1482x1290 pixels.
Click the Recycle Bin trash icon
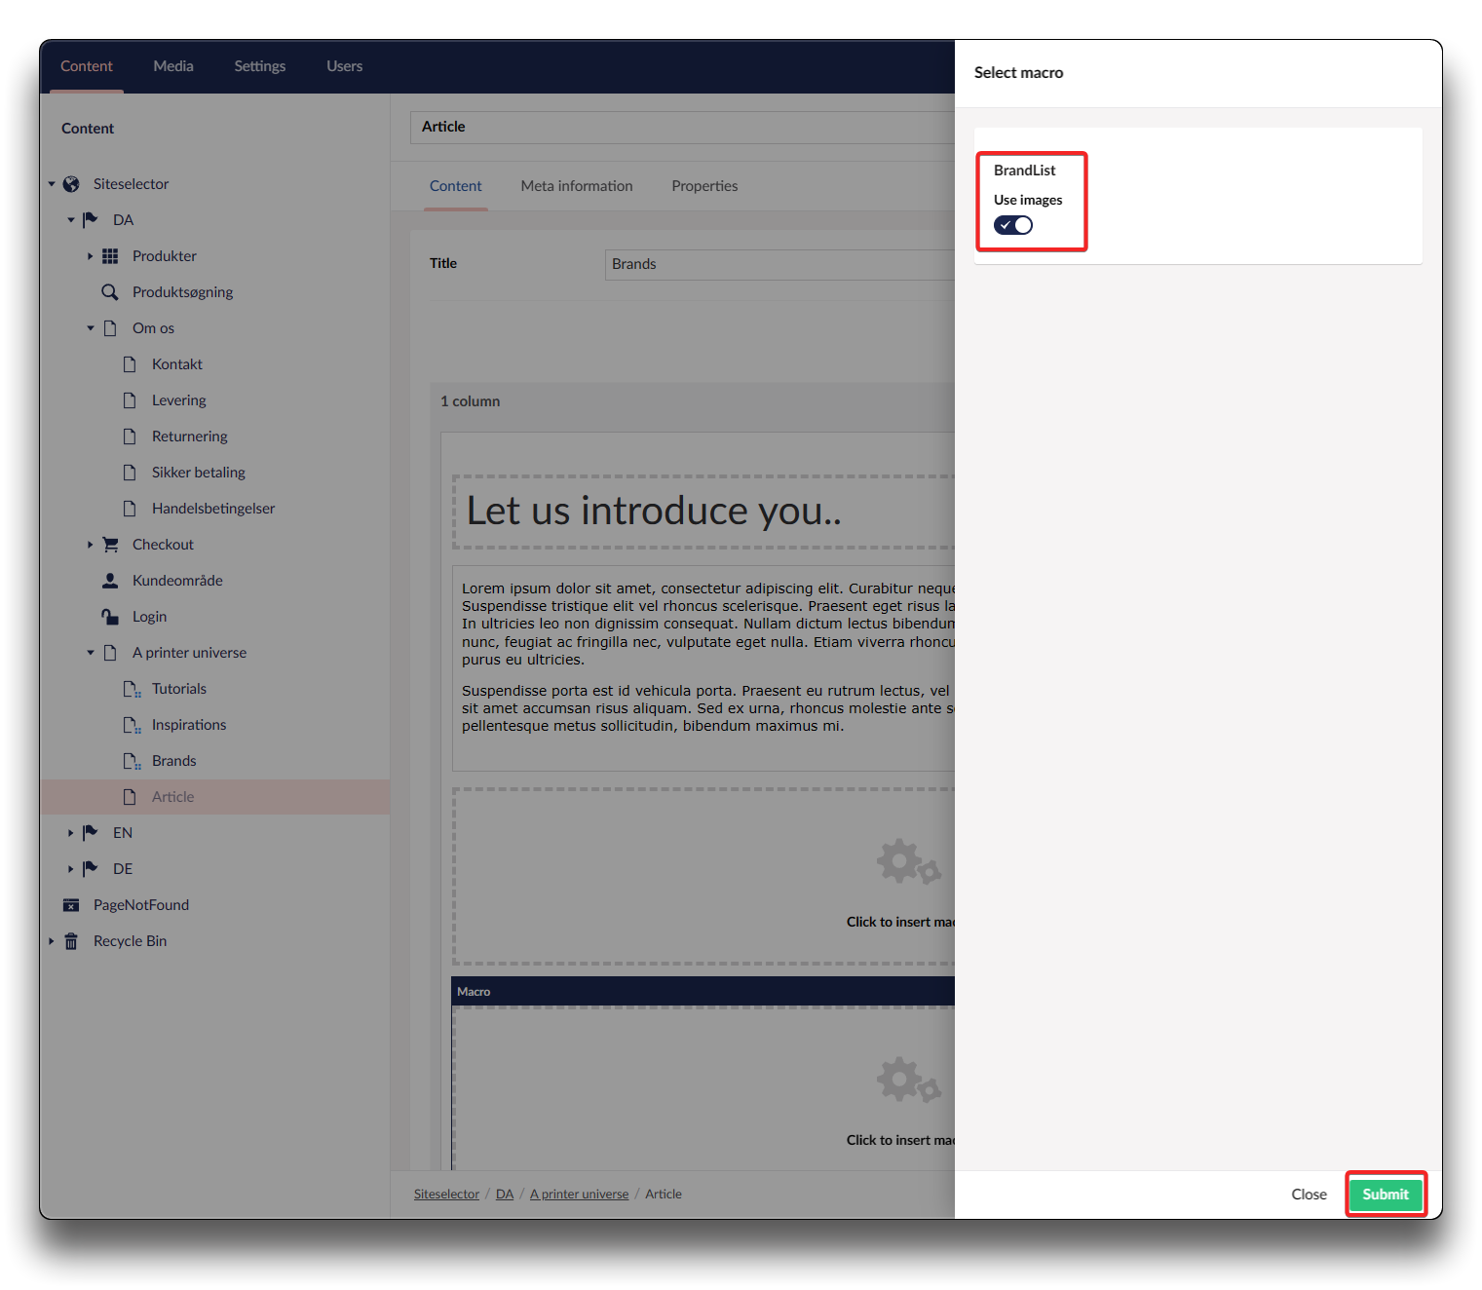71,941
